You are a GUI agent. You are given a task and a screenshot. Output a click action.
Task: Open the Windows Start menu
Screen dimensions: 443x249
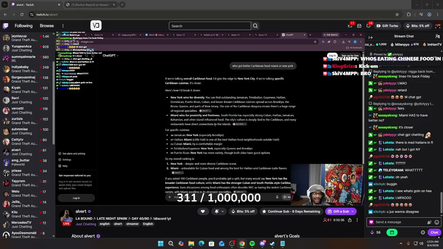click(161, 244)
